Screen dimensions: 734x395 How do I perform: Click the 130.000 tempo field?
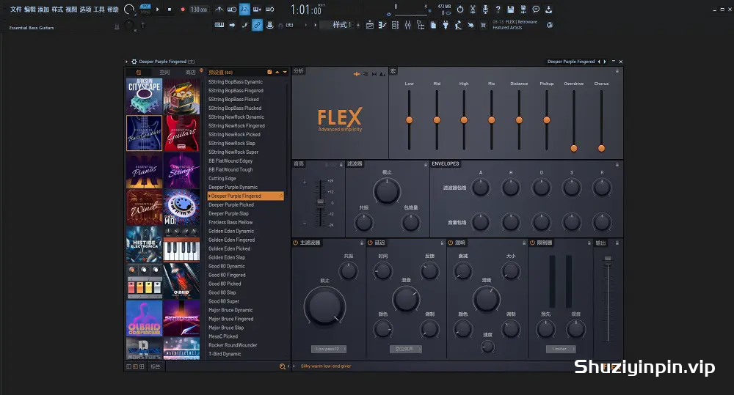(198, 10)
